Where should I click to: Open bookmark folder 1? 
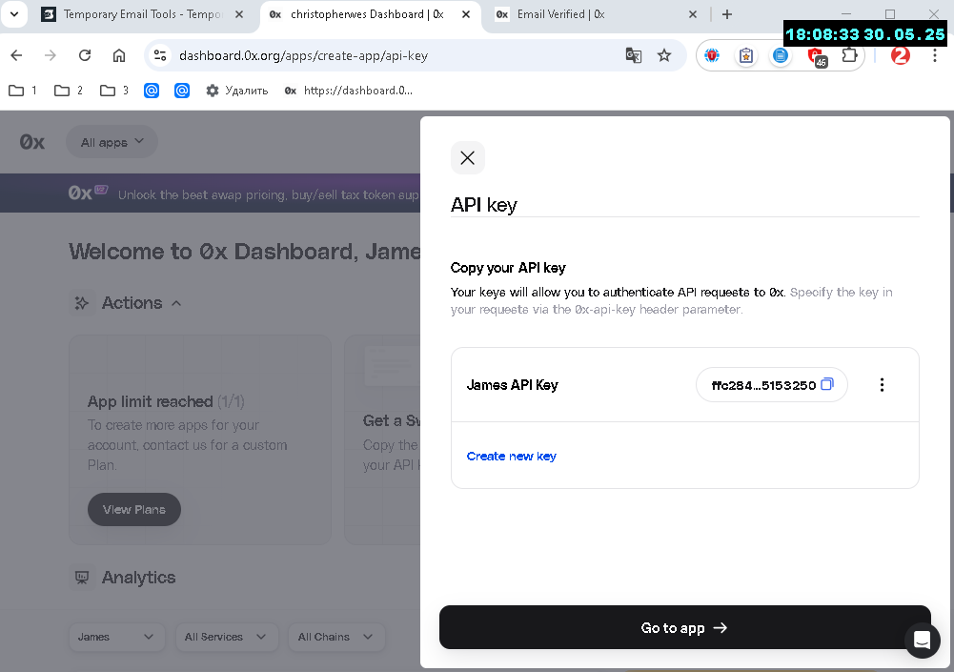tap(23, 91)
